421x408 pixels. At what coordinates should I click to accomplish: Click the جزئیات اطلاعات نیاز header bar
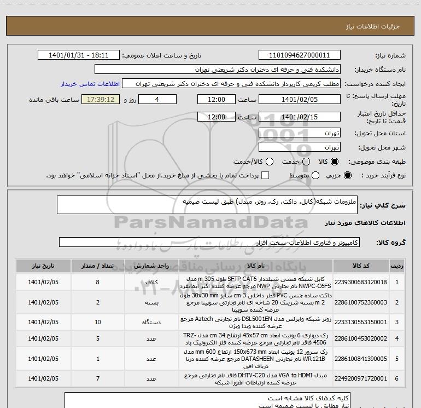210,26
